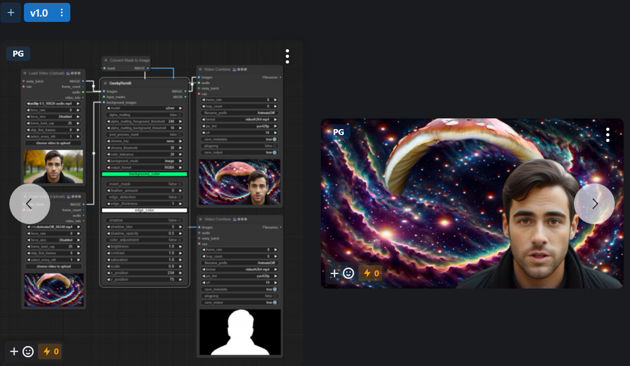Click the plus reaction icon on the workflow image
Screen dimensions: 630x366
(14, 351)
